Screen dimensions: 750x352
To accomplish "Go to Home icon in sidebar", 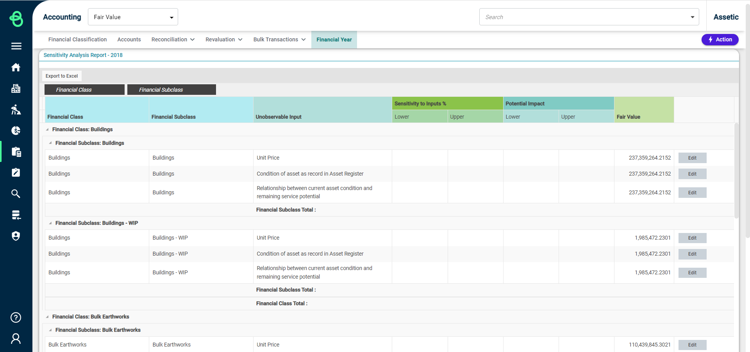I will (16, 67).
